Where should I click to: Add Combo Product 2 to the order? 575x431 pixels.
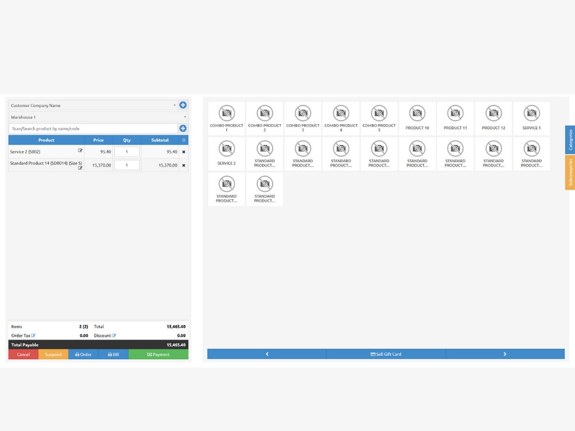click(264, 118)
